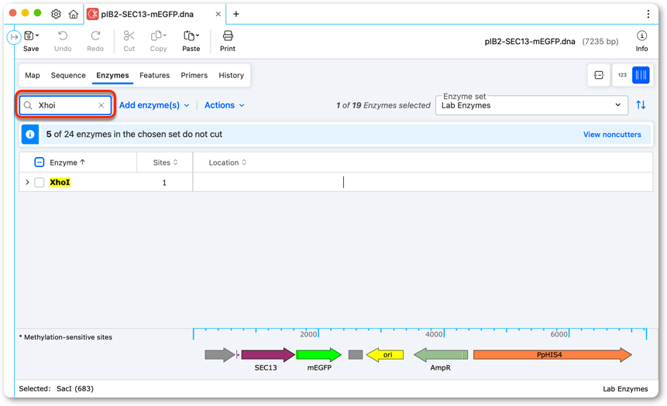
Task: Sort by the Sites column header
Action: 165,162
